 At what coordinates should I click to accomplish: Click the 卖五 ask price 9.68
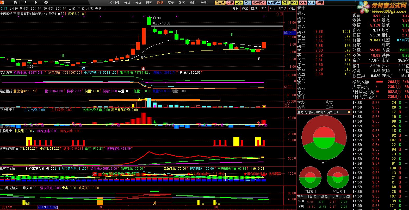pos(319,31)
